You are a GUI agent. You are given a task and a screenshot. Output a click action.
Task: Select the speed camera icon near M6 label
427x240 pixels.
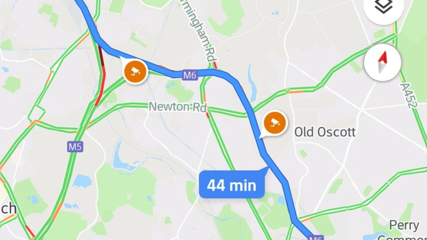[135, 72]
